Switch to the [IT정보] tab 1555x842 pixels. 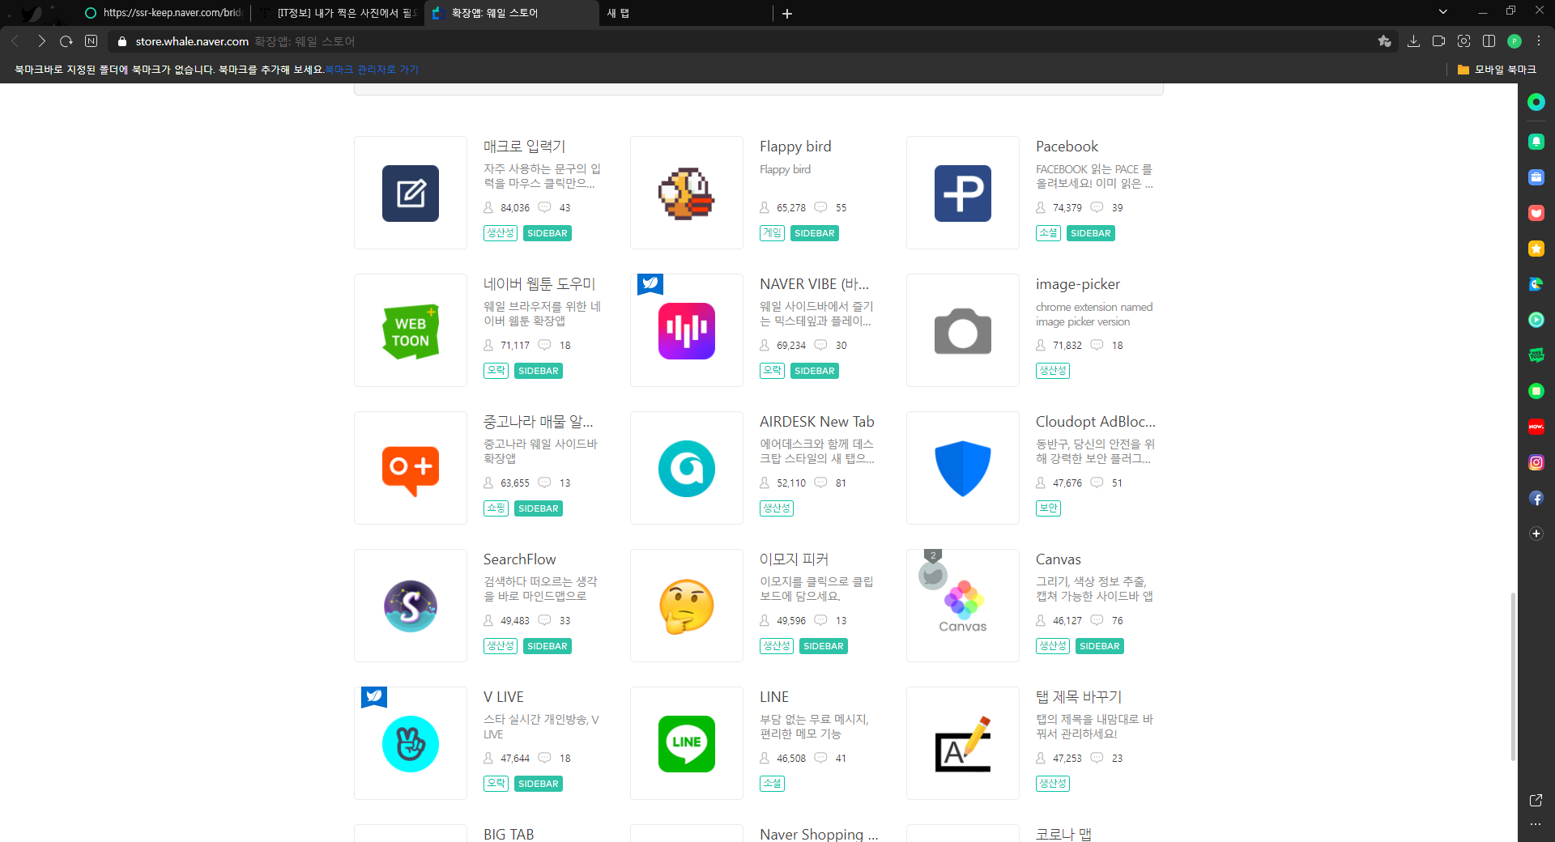coord(339,13)
